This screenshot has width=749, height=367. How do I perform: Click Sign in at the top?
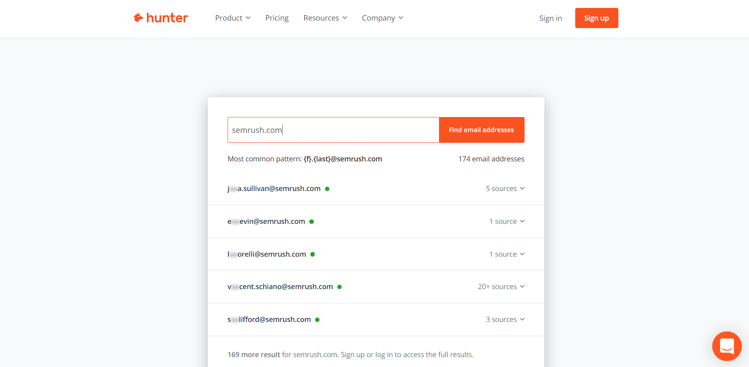[x=550, y=18]
